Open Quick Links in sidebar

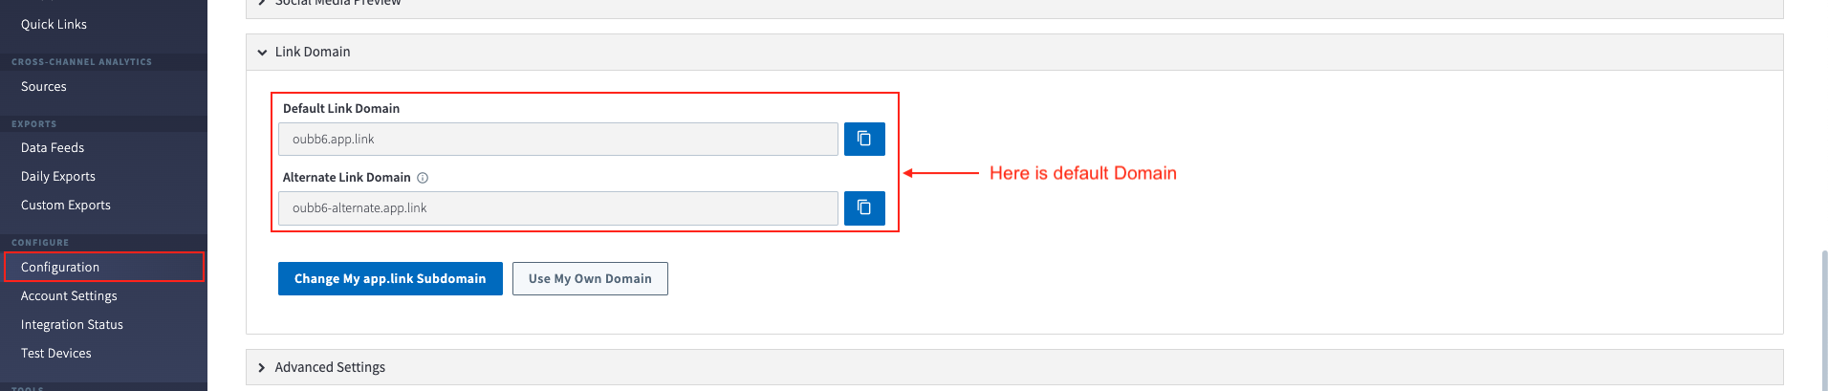click(54, 24)
